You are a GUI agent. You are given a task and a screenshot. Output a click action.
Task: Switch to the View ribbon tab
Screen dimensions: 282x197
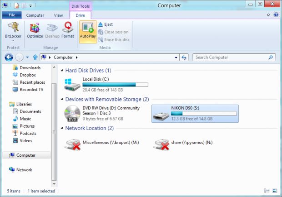point(59,15)
